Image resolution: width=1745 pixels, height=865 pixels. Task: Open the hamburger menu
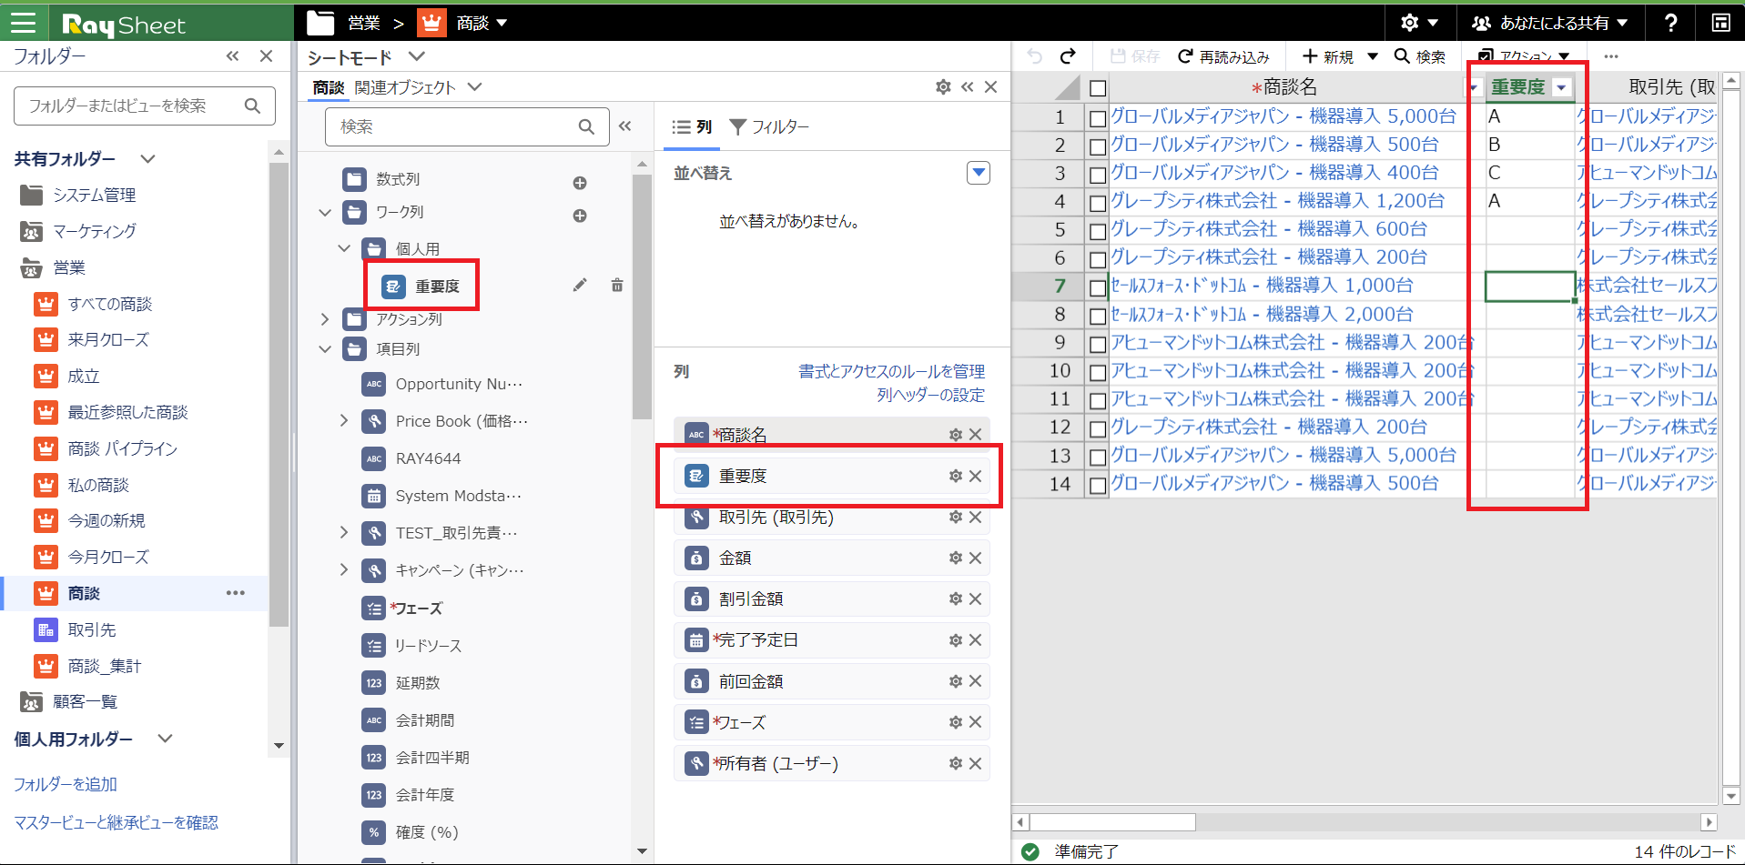pyautogui.click(x=24, y=23)
